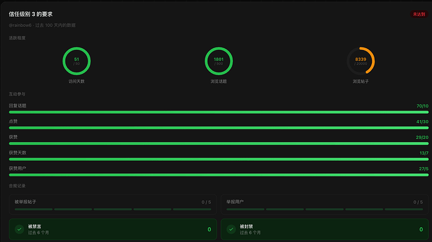The image size is (432, 242).
Task: Click the 合规记录 section heading
Action: tap(17, 186)
